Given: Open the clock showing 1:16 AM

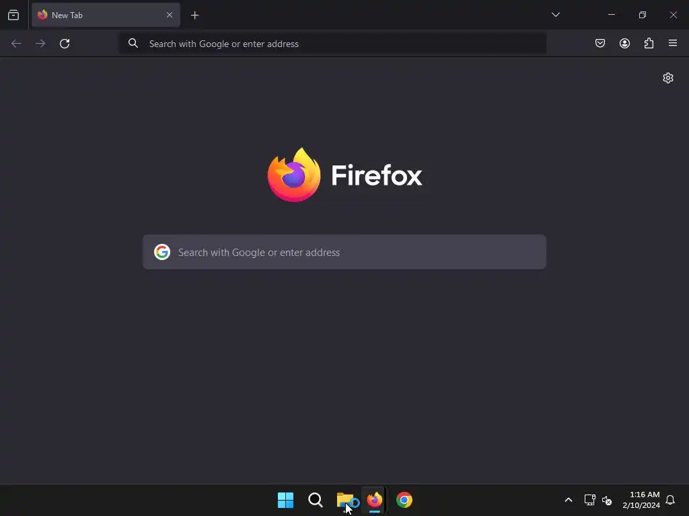Looking at the screenshot, I should click(641, 500).
